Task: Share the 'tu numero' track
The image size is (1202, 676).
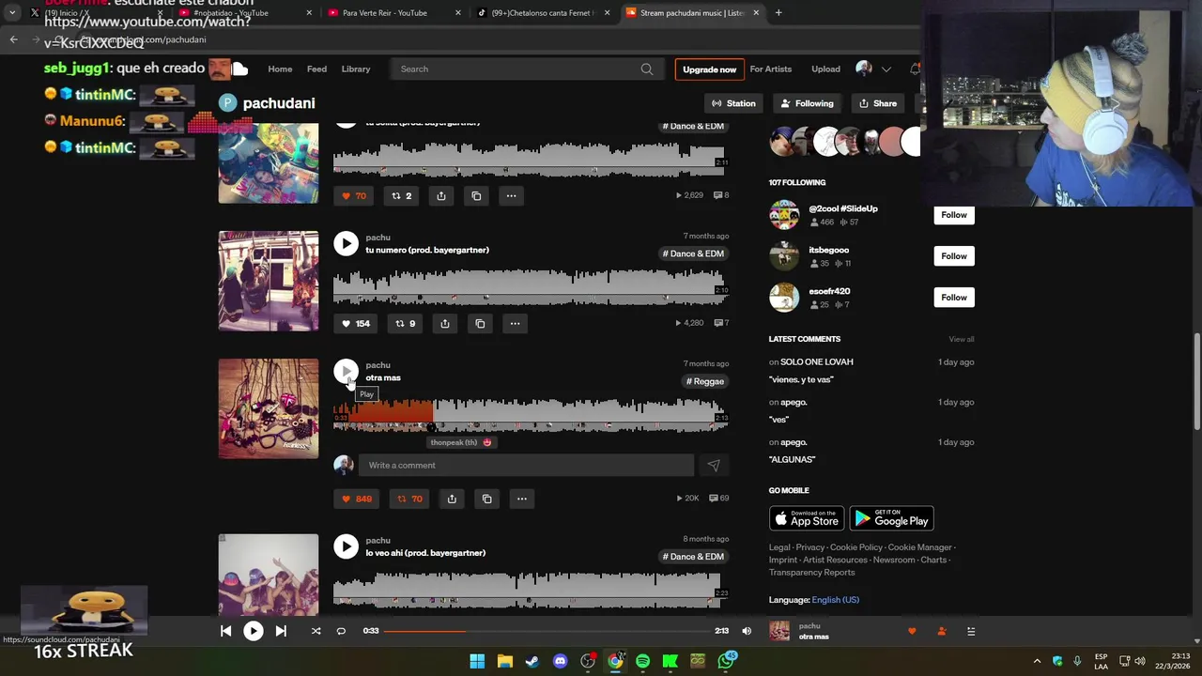Action: [x=445, y=323]
